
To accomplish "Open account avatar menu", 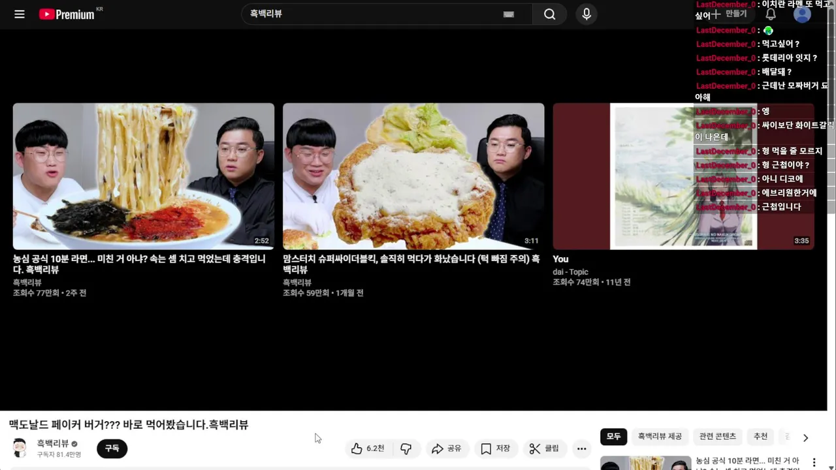I will click(x=802, y=14).
